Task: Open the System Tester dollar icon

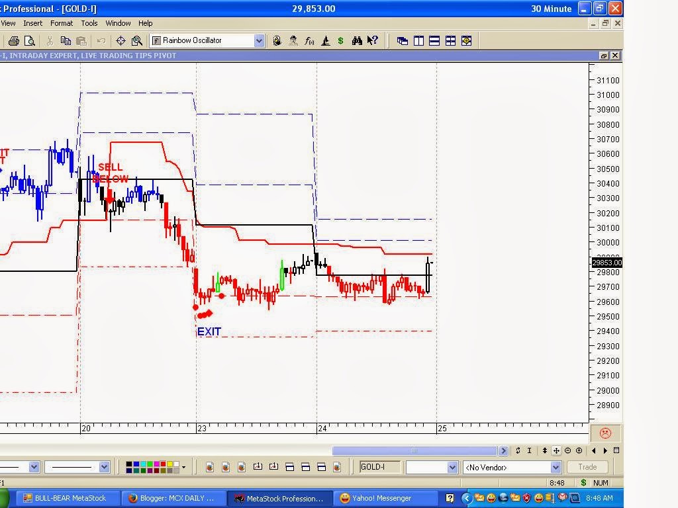Action: (341, 40)
